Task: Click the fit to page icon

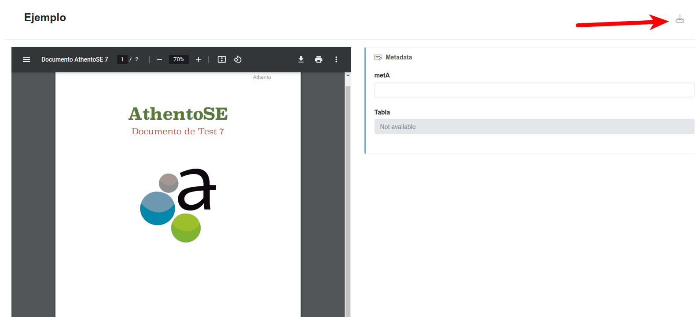Action: 222,59
